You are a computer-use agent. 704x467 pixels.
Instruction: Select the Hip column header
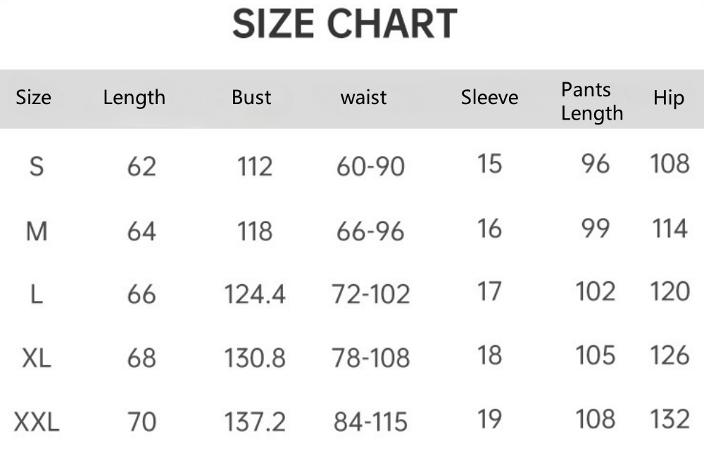[669, 98]
